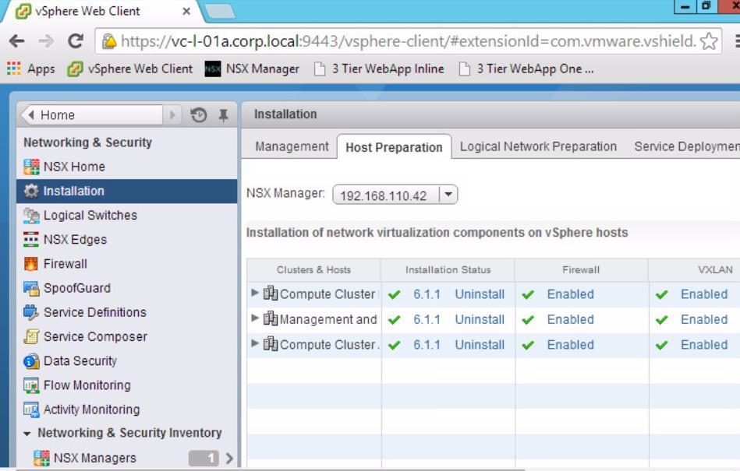Click the Activity Monitoring icon
This screenshot has height=471, width=740.
point(31,409)
